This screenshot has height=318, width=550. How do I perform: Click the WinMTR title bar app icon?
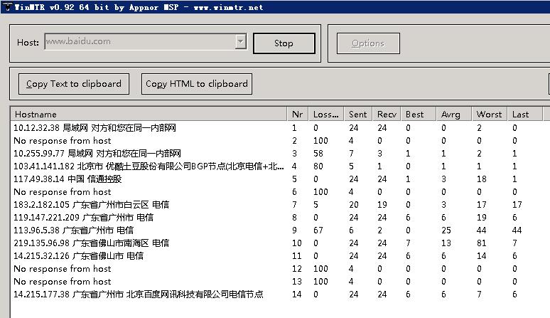6,6
